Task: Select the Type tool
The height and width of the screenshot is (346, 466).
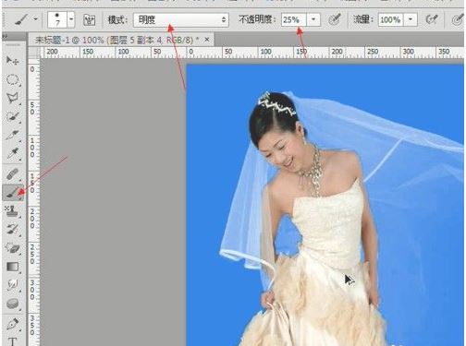Action: (x=12, y=341)
